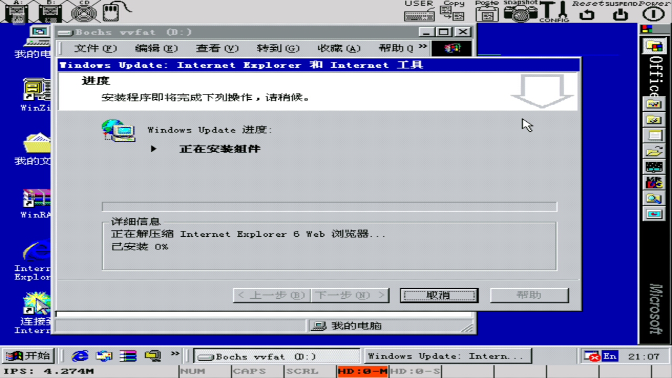Click the En language indicator in tray
Viewport: 672px width, 378px height.
[x=610, y=356]
